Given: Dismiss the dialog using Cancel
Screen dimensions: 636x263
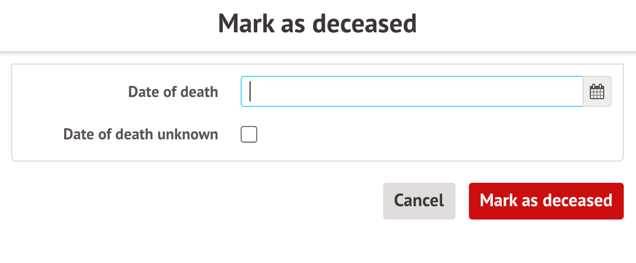Looking at the screenshot, I should (419, 201).
